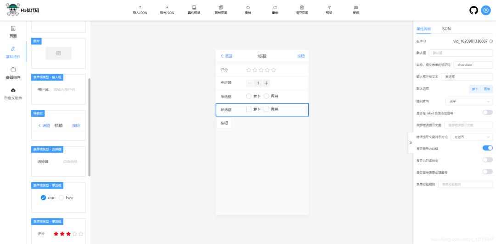Click 按钮 link in canvas navigation bar

click(301, 56)
